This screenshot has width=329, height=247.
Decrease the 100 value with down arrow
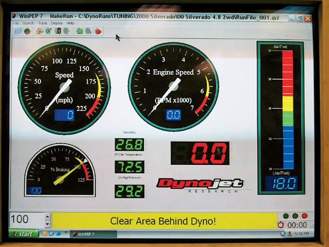(x=47, y=224)
